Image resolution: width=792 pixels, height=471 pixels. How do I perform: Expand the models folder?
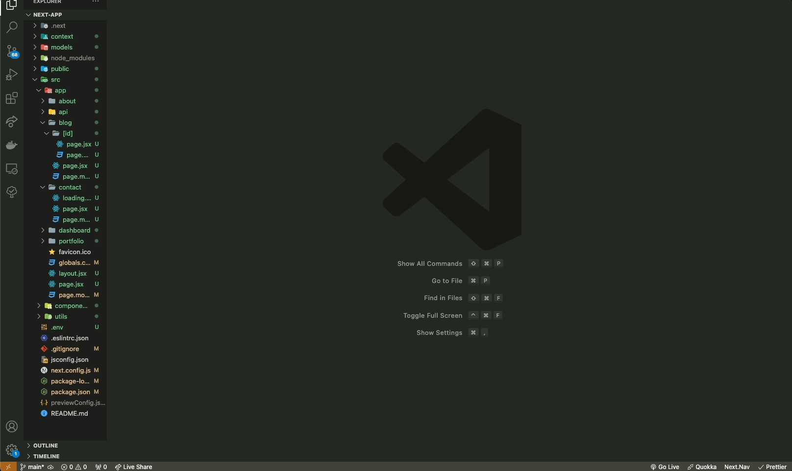tap(65, 47)
